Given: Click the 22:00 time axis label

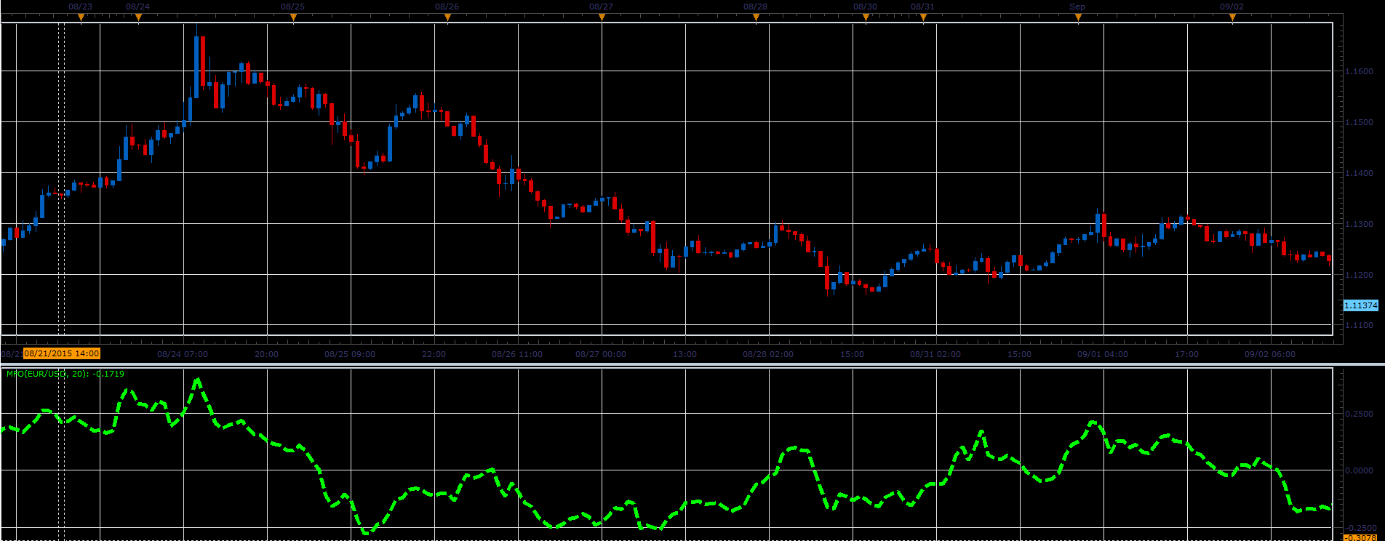Looking at the screenshot, I should [x=434, y=354].
